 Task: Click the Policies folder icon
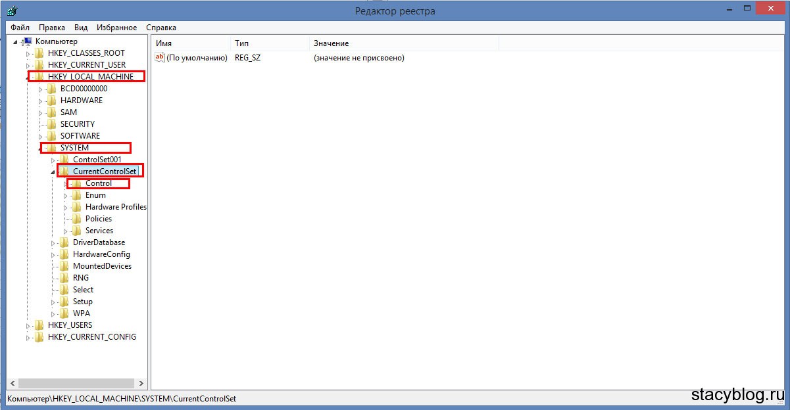(77, 219)
